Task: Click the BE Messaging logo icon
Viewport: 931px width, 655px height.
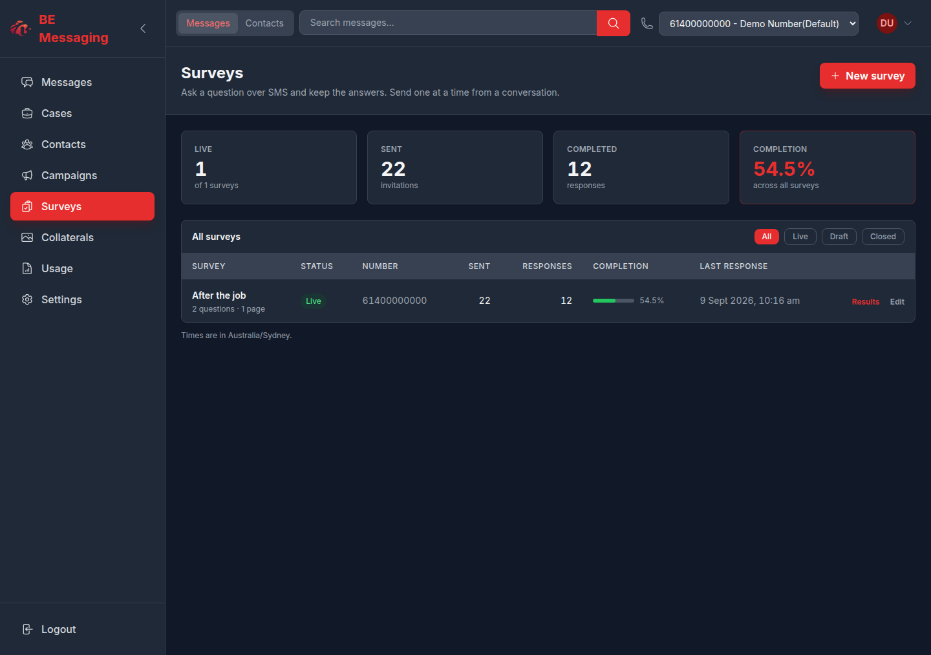Action: pos(21,28)
